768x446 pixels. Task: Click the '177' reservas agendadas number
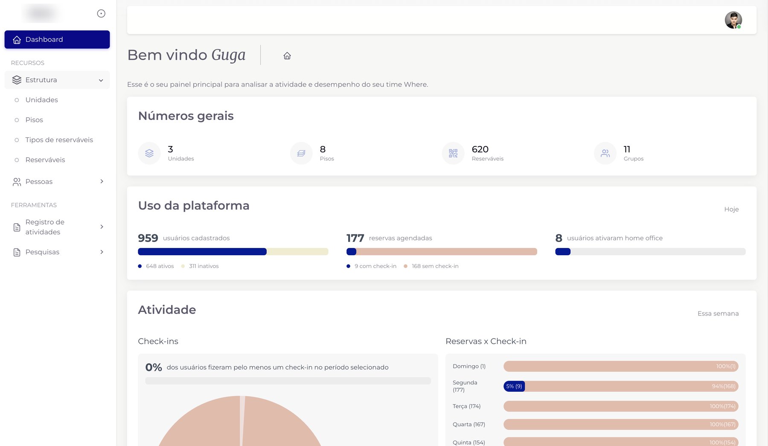pyautogui.click(x=355, y=238)
